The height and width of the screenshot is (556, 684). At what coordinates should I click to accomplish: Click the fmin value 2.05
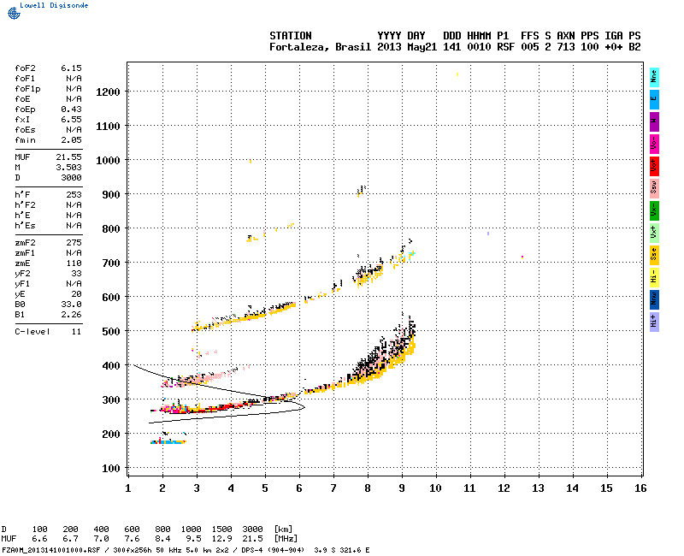tap(71, 140)
